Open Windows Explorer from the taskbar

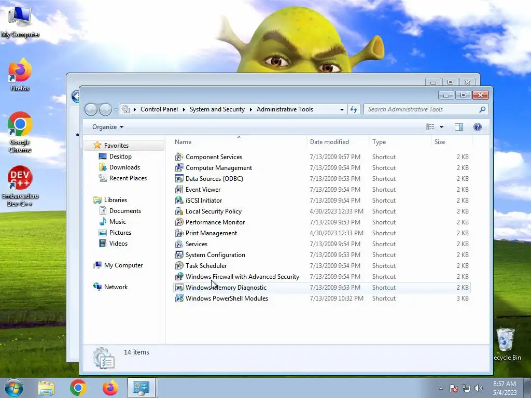pyautogui.click(x=46, y=388)
